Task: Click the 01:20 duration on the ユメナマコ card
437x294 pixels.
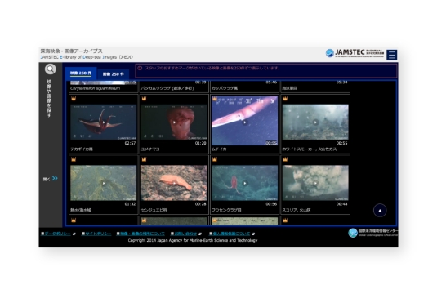Action: [201, 143]
